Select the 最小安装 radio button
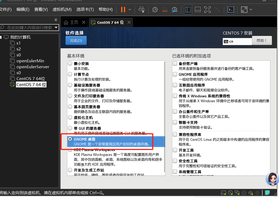 point(70,63)
